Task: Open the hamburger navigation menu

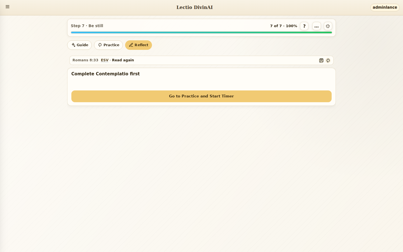Action: point(8,7)
